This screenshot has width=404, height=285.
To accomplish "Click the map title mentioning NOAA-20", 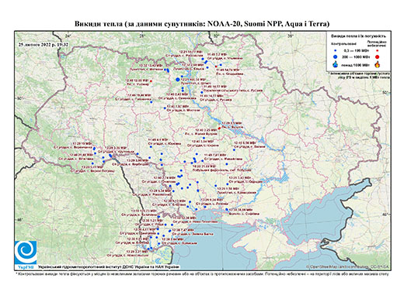I will tap(202, 24).
